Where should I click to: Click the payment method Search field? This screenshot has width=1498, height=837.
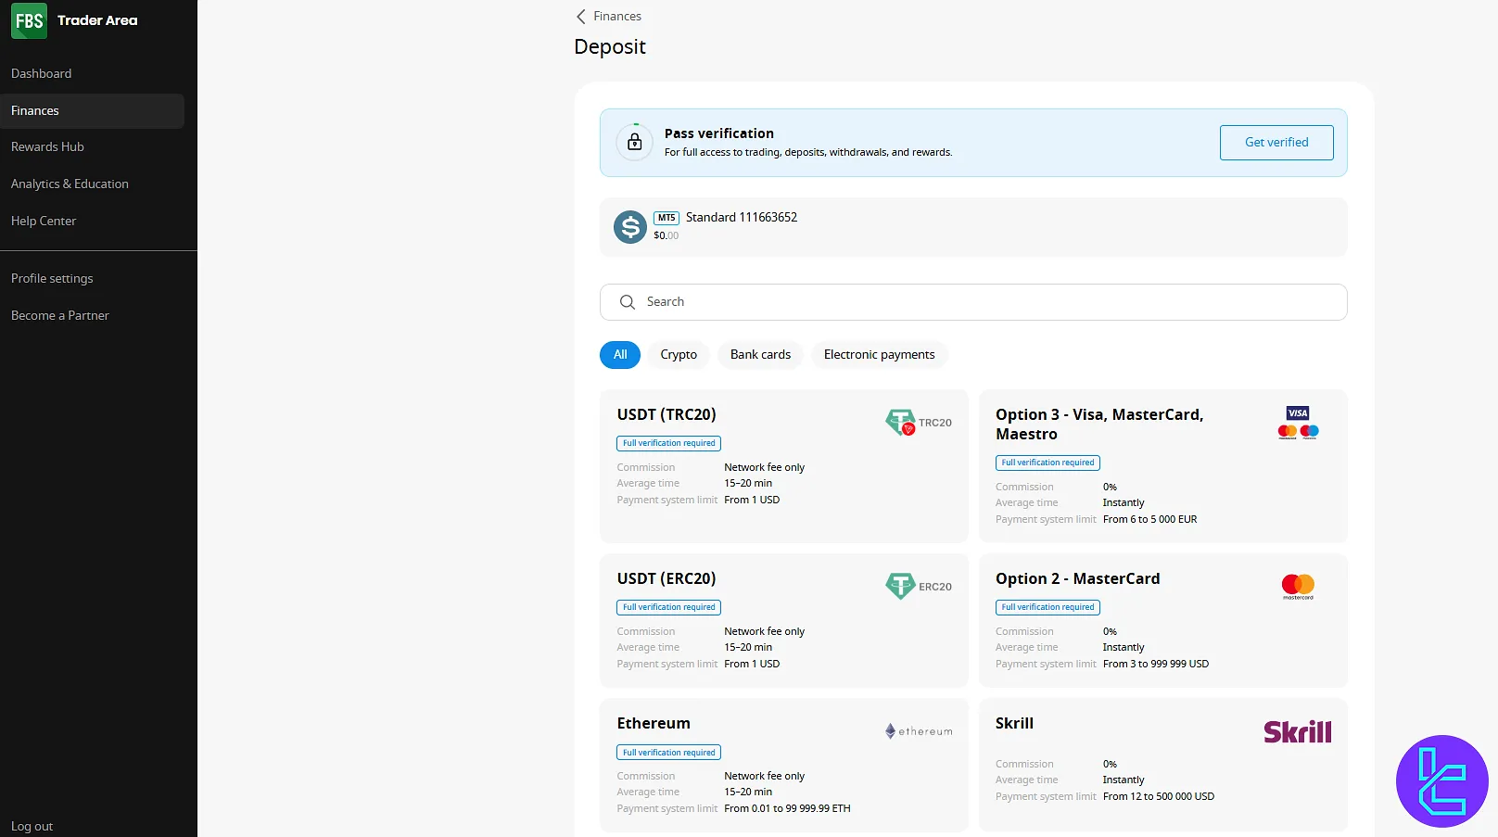tap(973, 302)
